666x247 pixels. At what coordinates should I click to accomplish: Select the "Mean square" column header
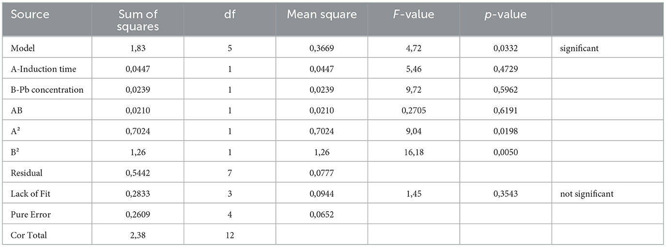coord(322,15)
